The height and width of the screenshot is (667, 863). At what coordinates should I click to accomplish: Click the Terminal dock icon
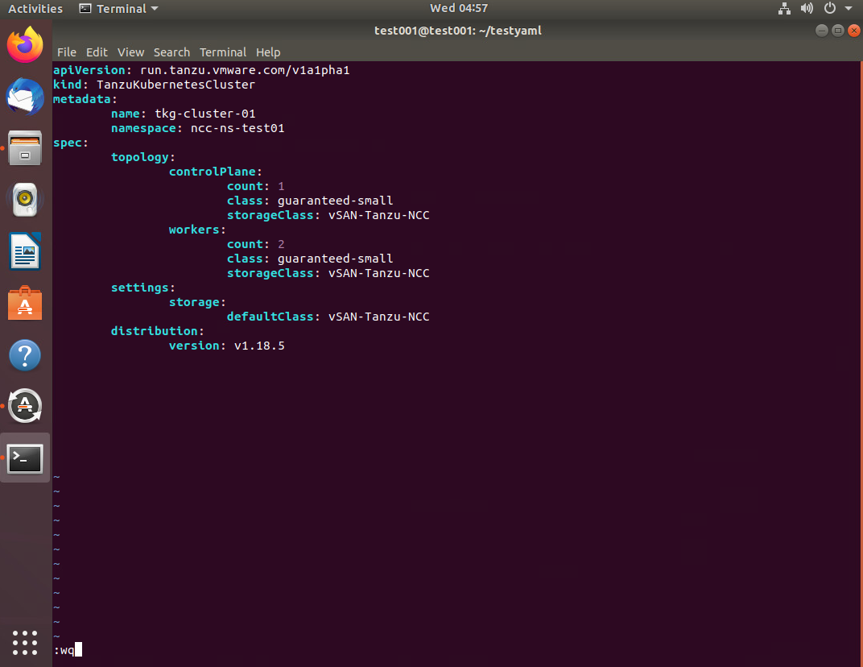coord(25,458)
